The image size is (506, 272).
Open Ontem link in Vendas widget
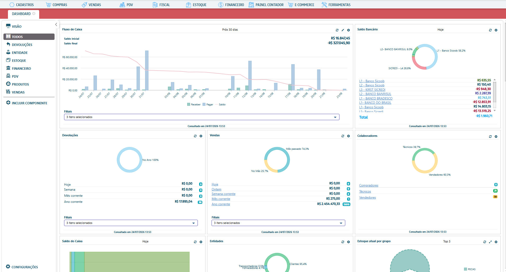(x=216, y=189)
